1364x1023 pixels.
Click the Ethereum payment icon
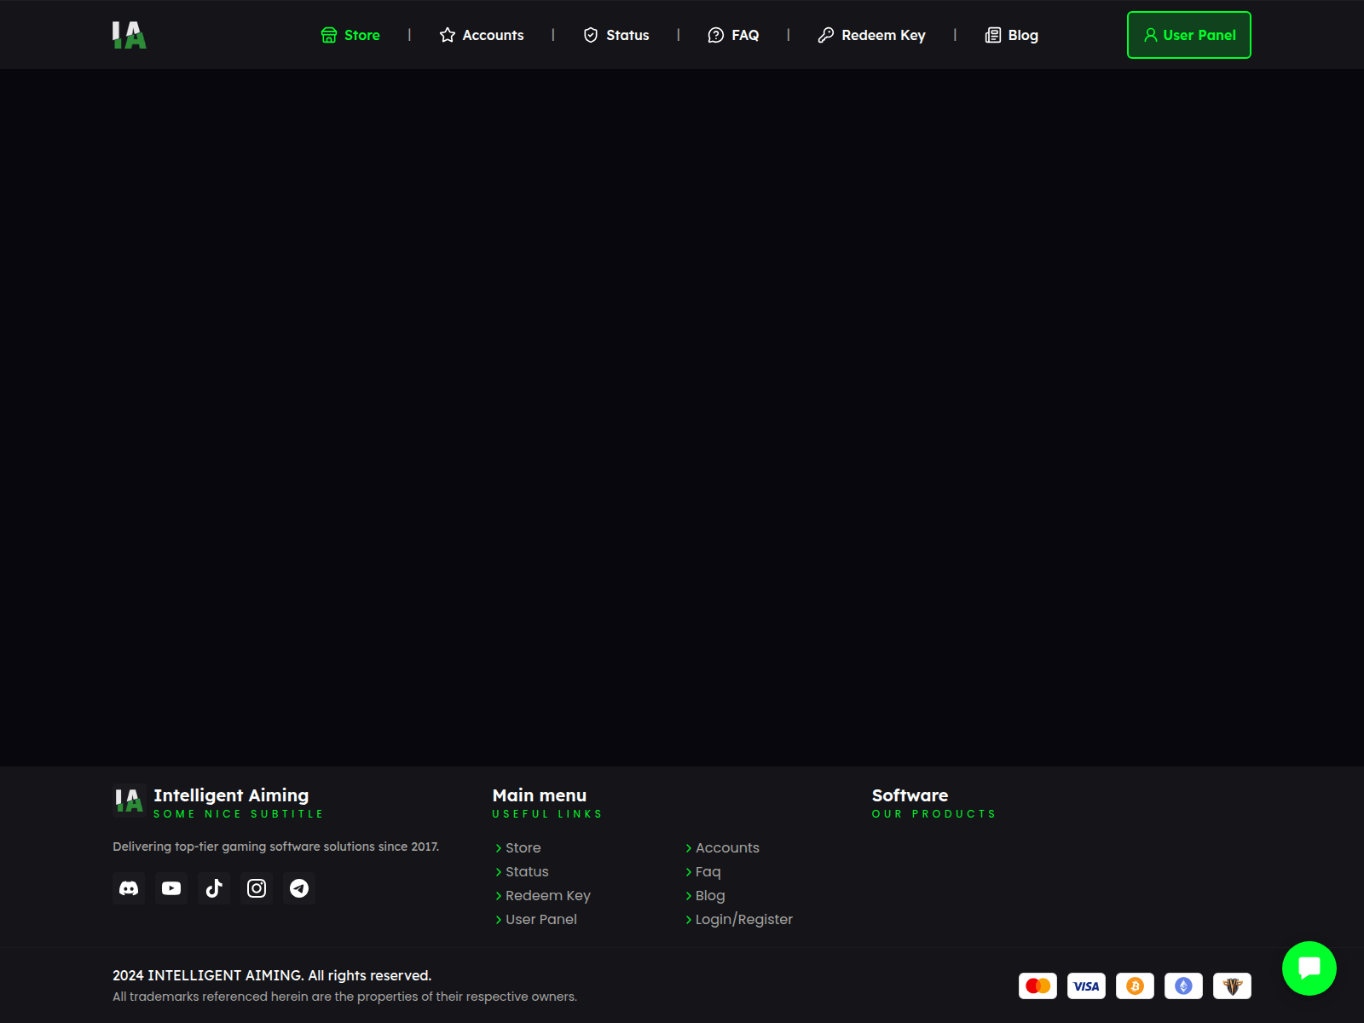[x=1183, y=985]
